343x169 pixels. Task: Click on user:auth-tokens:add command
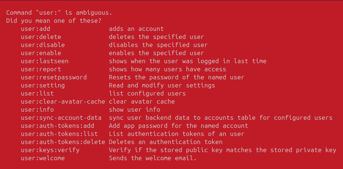[x=58, y=126]
